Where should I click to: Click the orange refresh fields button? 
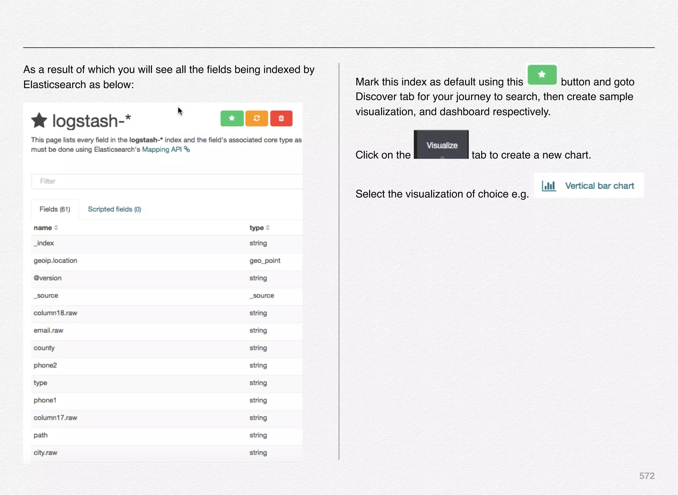(x=257, y=118)
